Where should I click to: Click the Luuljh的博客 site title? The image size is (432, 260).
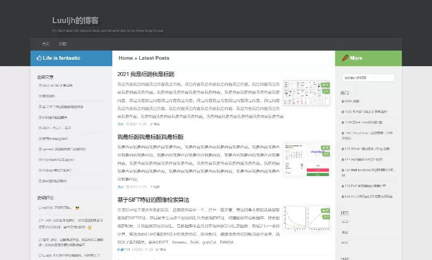[x=76, y=21]
